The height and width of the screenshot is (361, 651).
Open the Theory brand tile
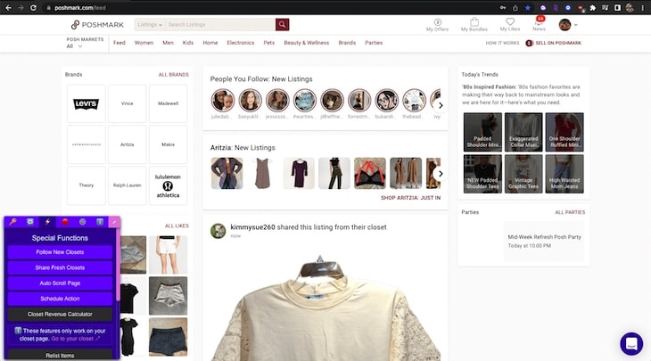point(86,185)
